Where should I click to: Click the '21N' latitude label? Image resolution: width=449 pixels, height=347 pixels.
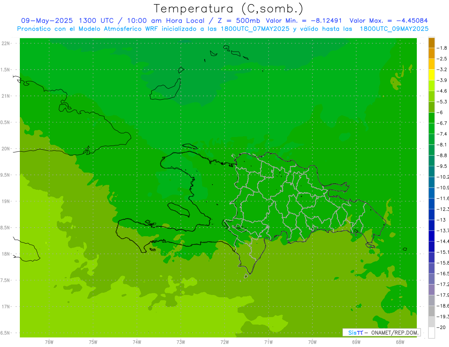(x=5, y=96)
